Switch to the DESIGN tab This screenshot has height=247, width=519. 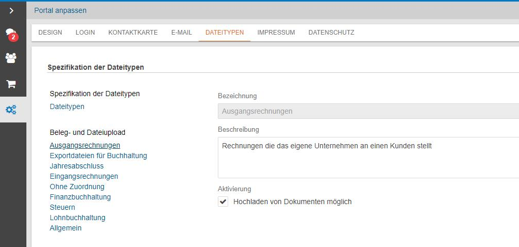pyautogui.click(x=50, y=33)
